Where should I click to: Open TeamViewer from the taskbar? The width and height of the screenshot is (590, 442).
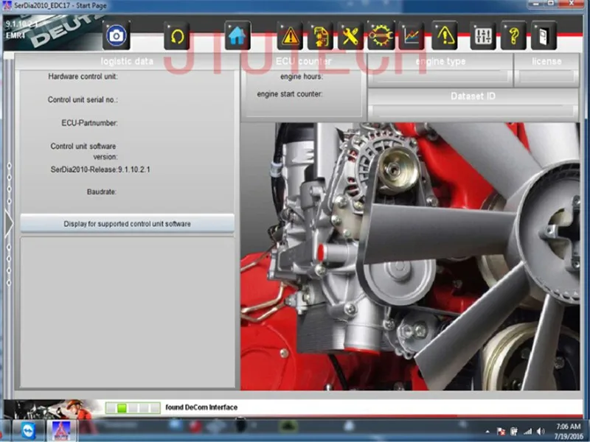click(x=29, y=431)
